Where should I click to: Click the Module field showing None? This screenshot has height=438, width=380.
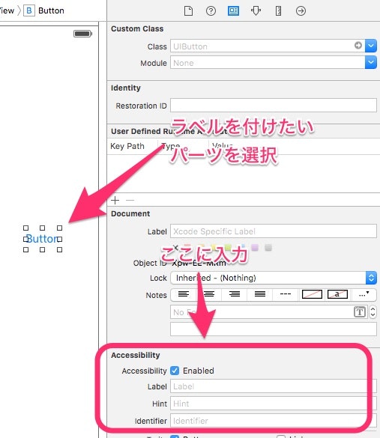(268, 63)
